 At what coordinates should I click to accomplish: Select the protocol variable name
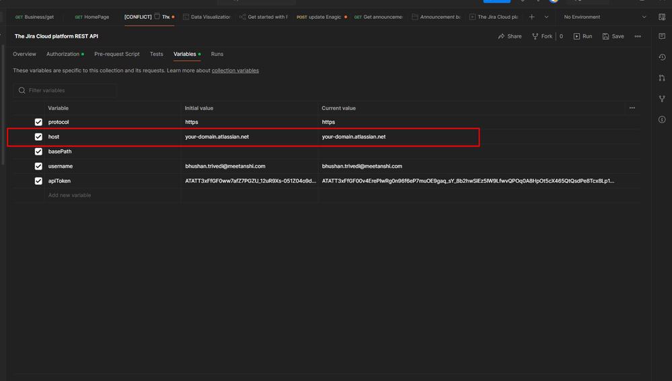(x=59, y=122)
